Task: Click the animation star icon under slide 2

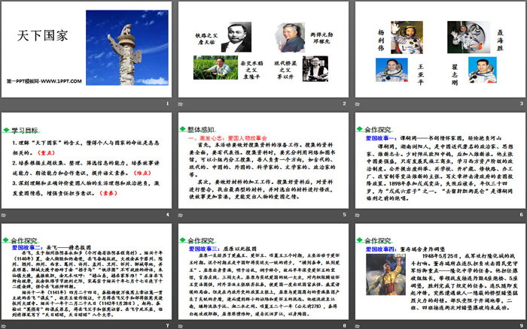Action: click(x=181, y=104)
